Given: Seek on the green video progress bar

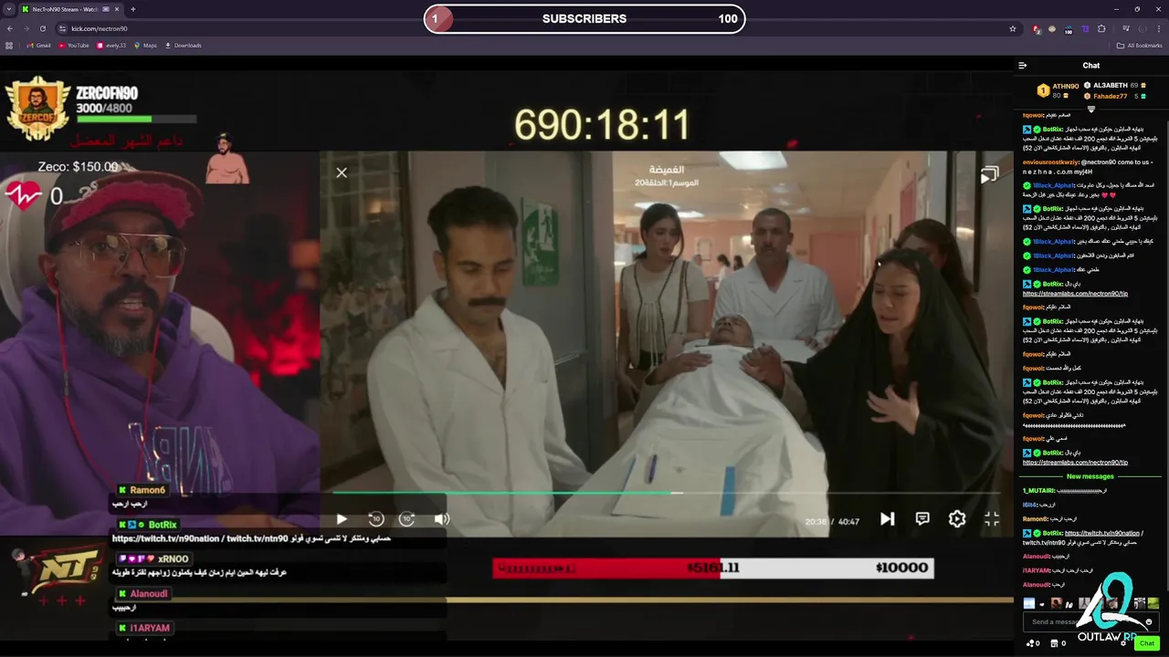Looking at the screenshot, I should (665, 493).
